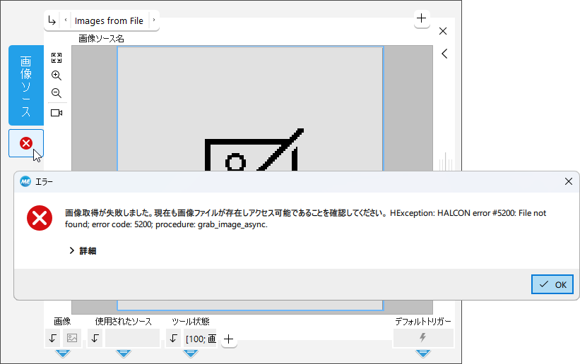The image size is (580, 364).
Task: Toggle the live camera video icon
Action: [57, 113]
